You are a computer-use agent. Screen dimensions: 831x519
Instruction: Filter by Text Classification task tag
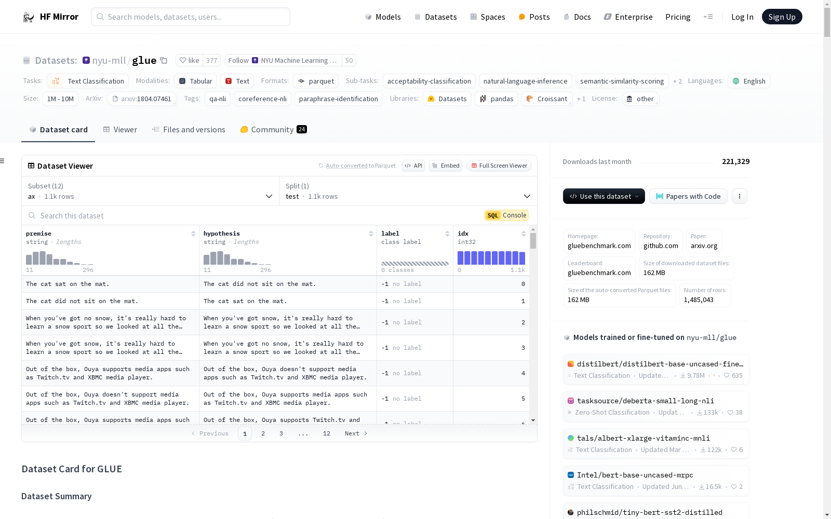tap(88, 81)
